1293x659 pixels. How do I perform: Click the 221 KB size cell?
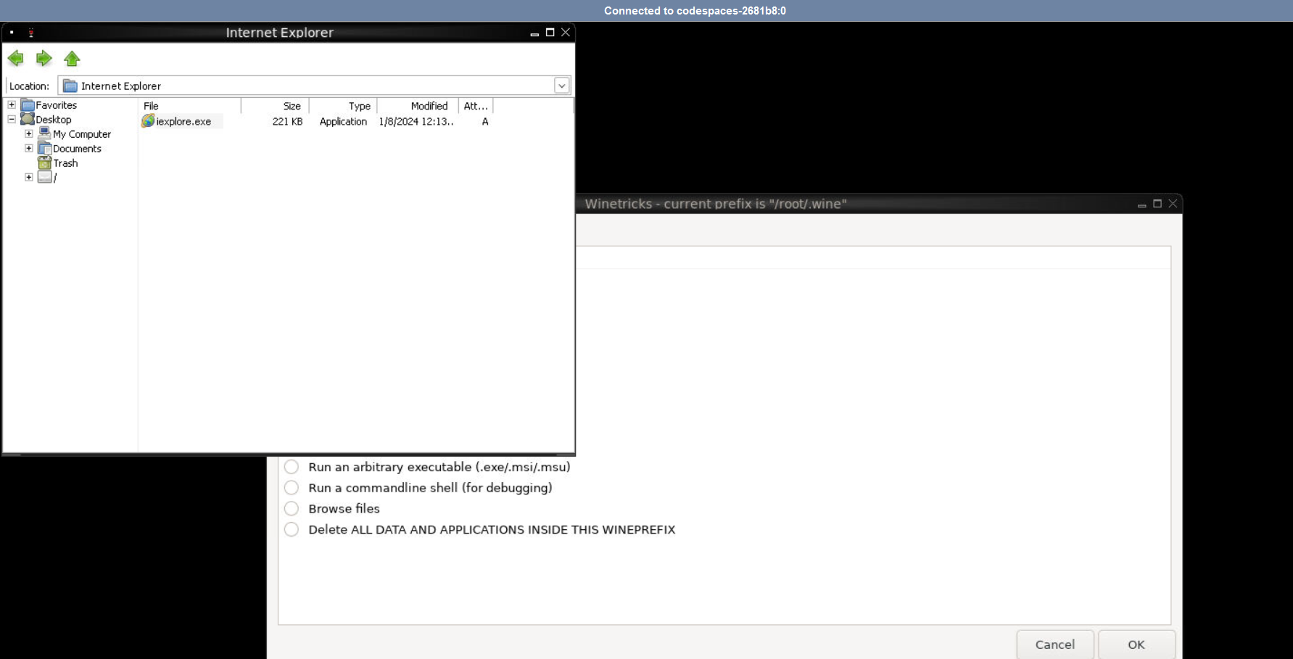point(287,122)
